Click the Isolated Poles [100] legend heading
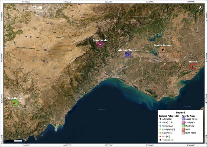The image size is (208, 147). (168, 116)
